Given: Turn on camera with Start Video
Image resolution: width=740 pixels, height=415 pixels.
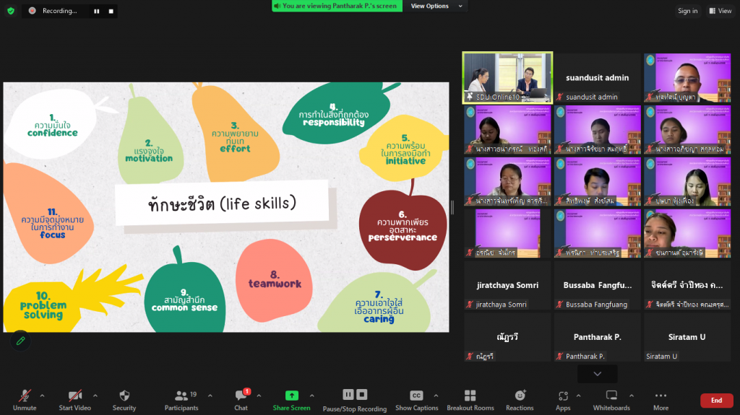Looking at the screenshot, I should [74, 399].
